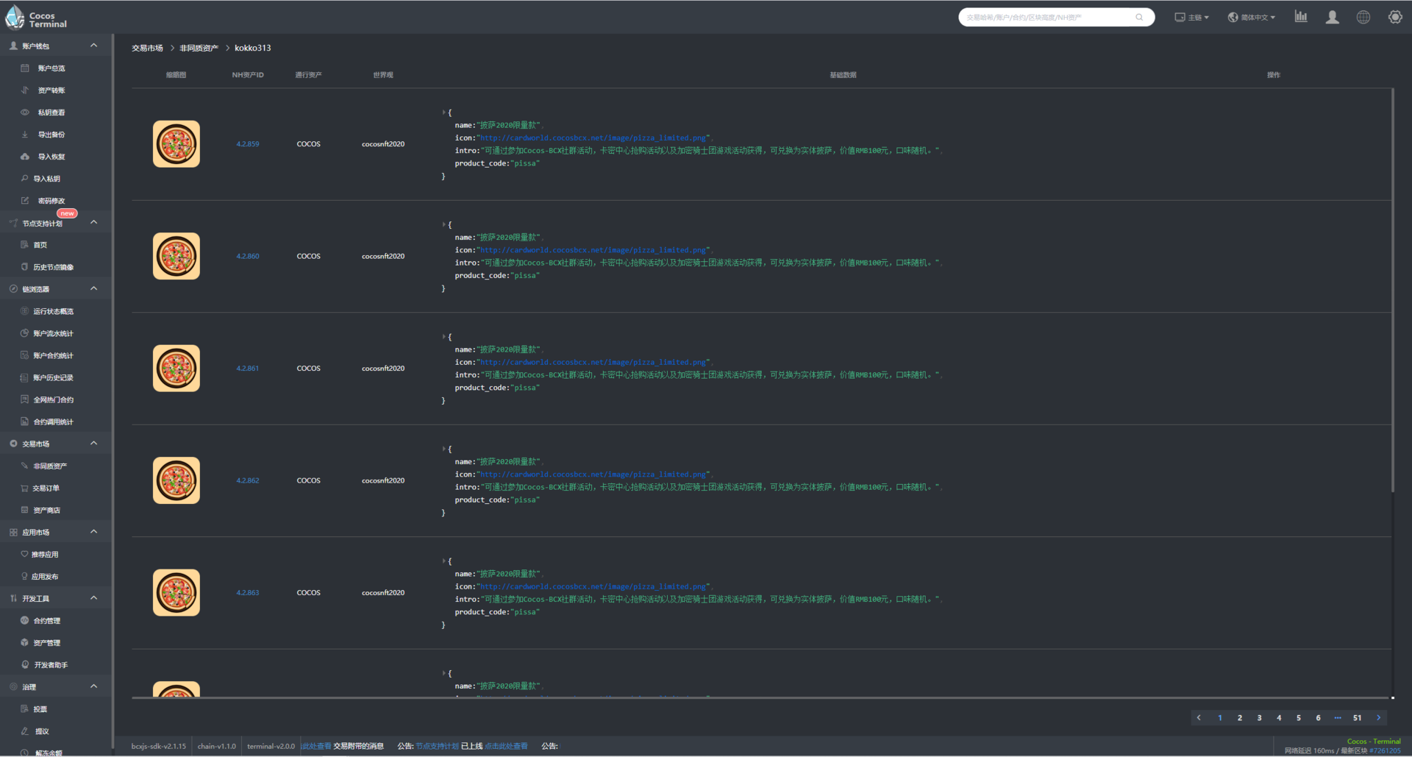Viewport: 1412px width, 757px height.
Task: Click pizza thumbnail of asset 4.2.860
Action: (x=176, y=256)
